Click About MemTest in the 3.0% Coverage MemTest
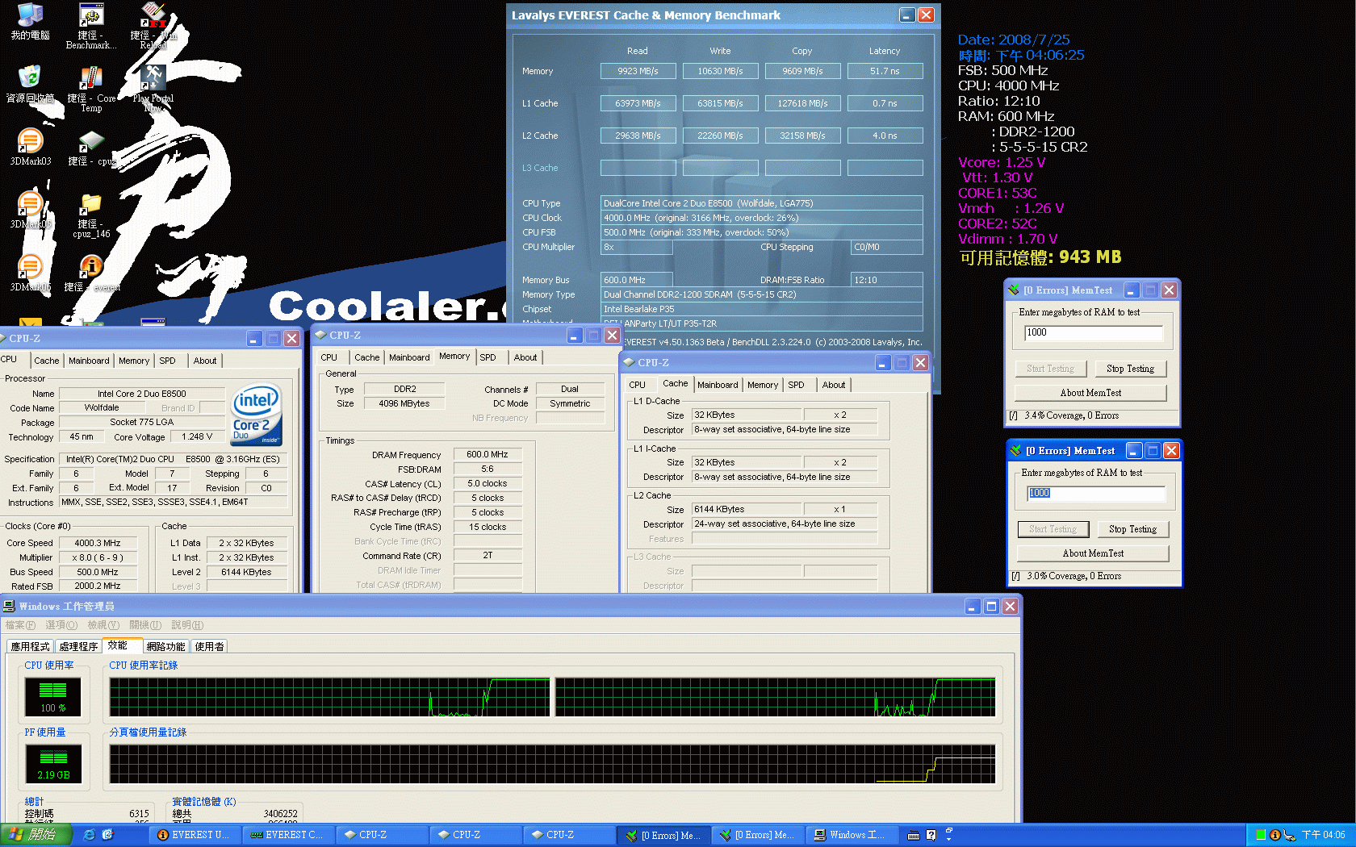1356x847 pixels. tap(1093, 553)
